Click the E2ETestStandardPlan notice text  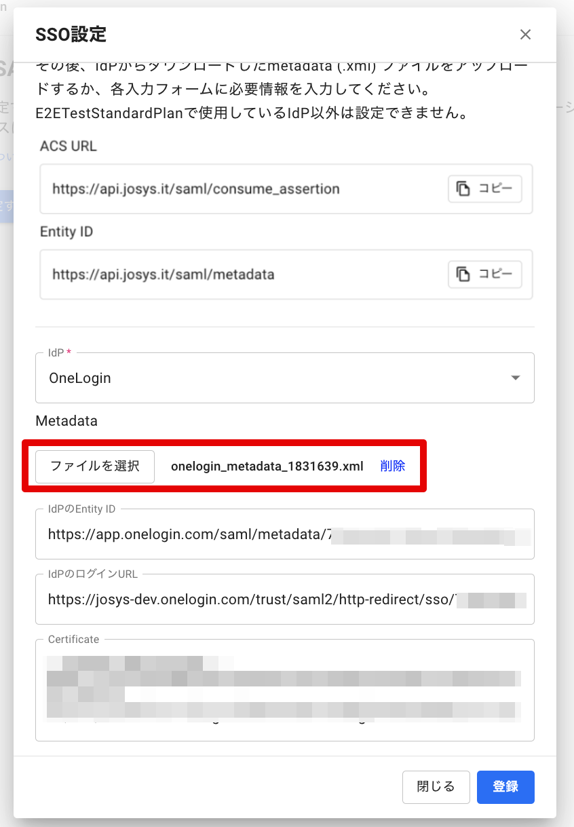(x=251, y=112)
